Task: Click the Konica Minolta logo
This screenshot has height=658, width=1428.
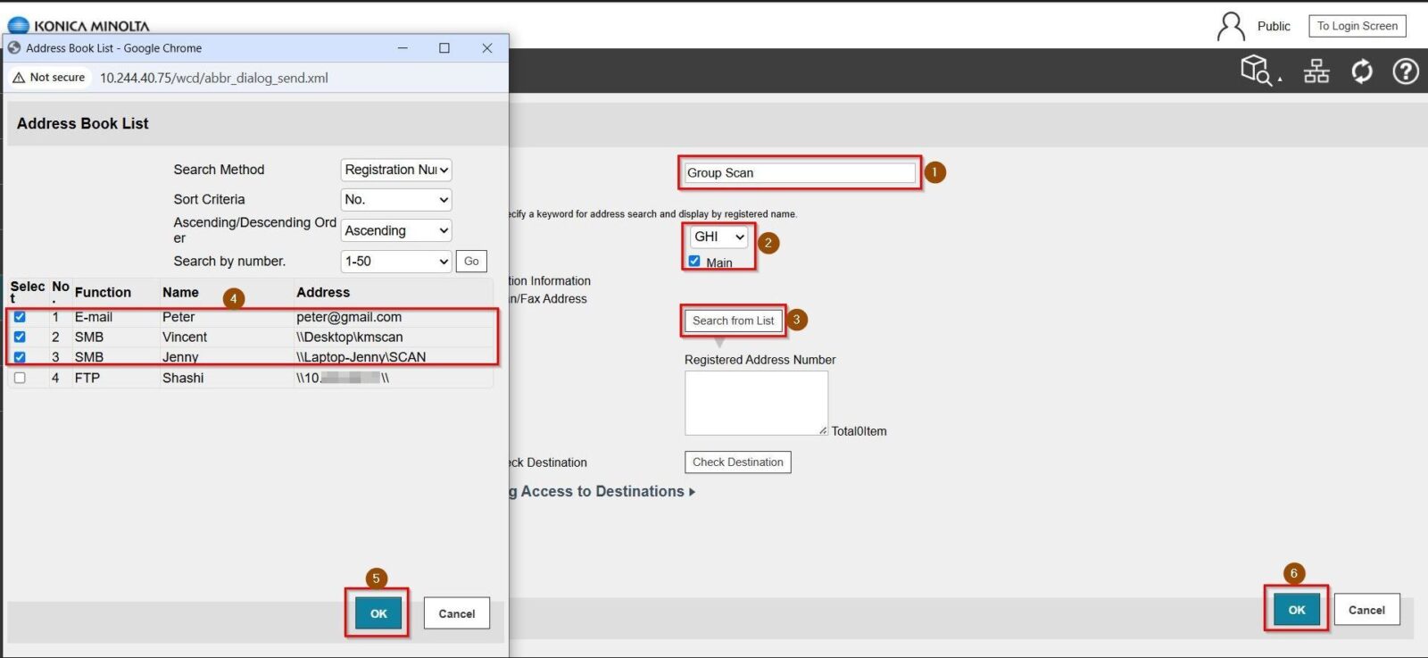Action: click(x=79, y=25)
